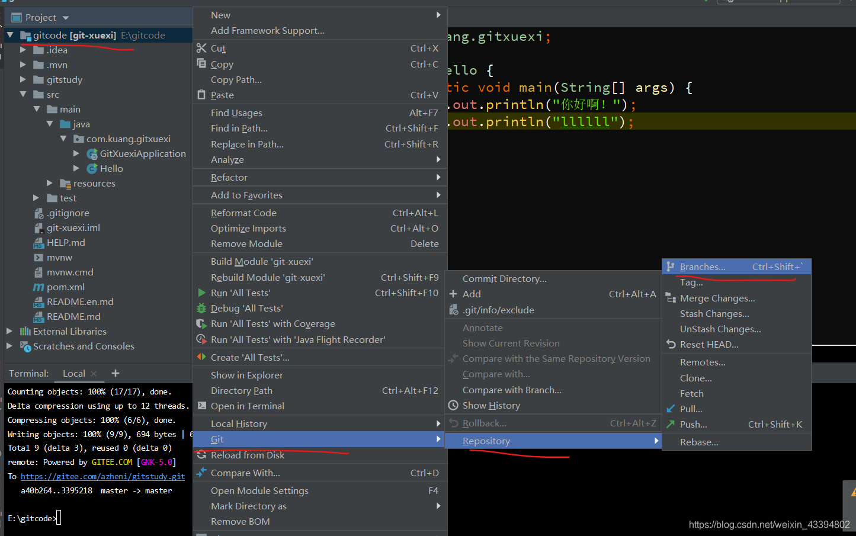
Task: Click the External Libraries bar-chart icon
Action: pyautogui.click(x=25, y=331)
